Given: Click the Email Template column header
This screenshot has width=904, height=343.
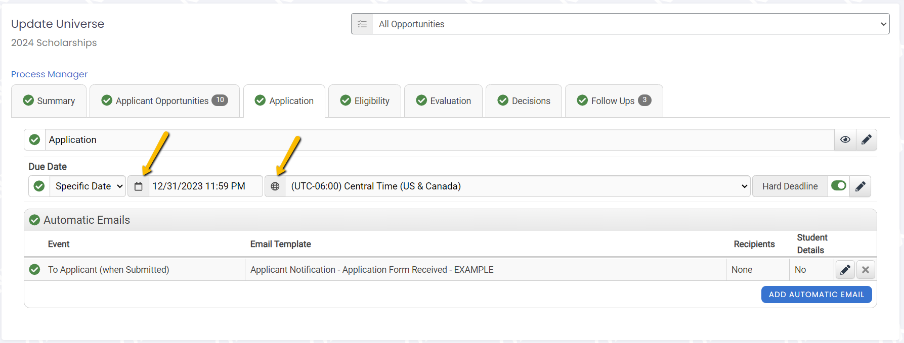Looking at the screenshot, I should pos(280,244).
